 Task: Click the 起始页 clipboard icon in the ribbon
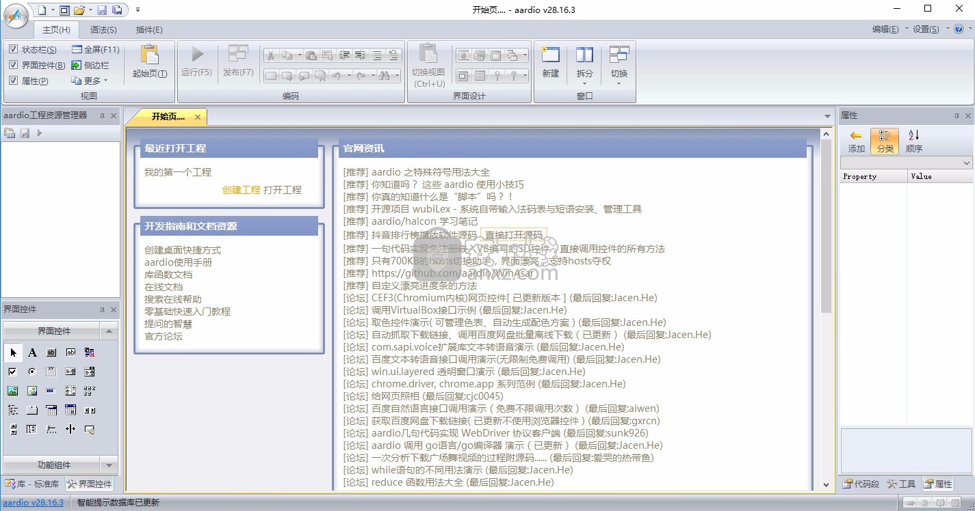[149, 55]
